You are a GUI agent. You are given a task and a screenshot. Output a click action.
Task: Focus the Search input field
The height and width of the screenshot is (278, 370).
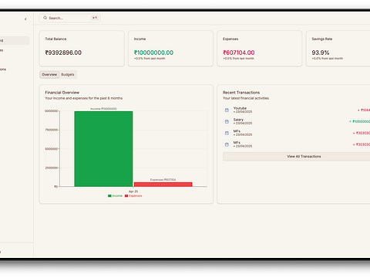click(x=69, y=18)
